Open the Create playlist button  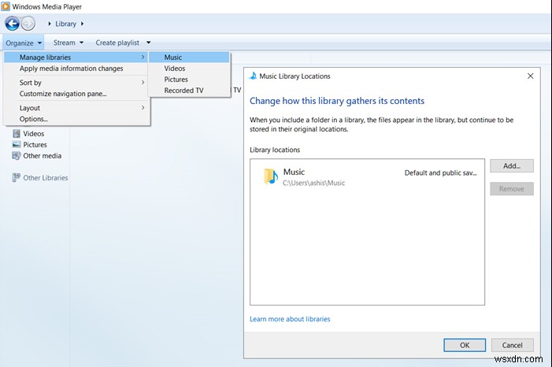coord(117,43)
